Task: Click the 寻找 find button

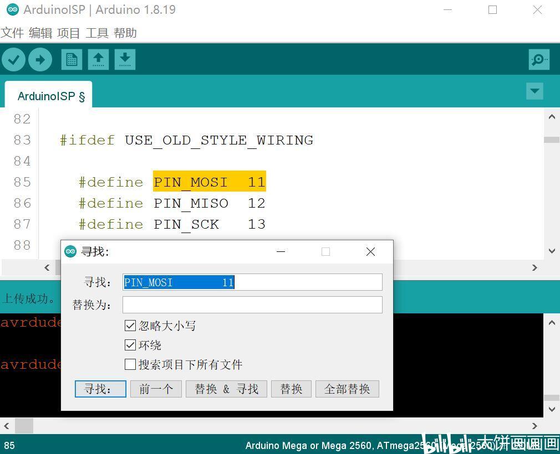Action: 100,389
